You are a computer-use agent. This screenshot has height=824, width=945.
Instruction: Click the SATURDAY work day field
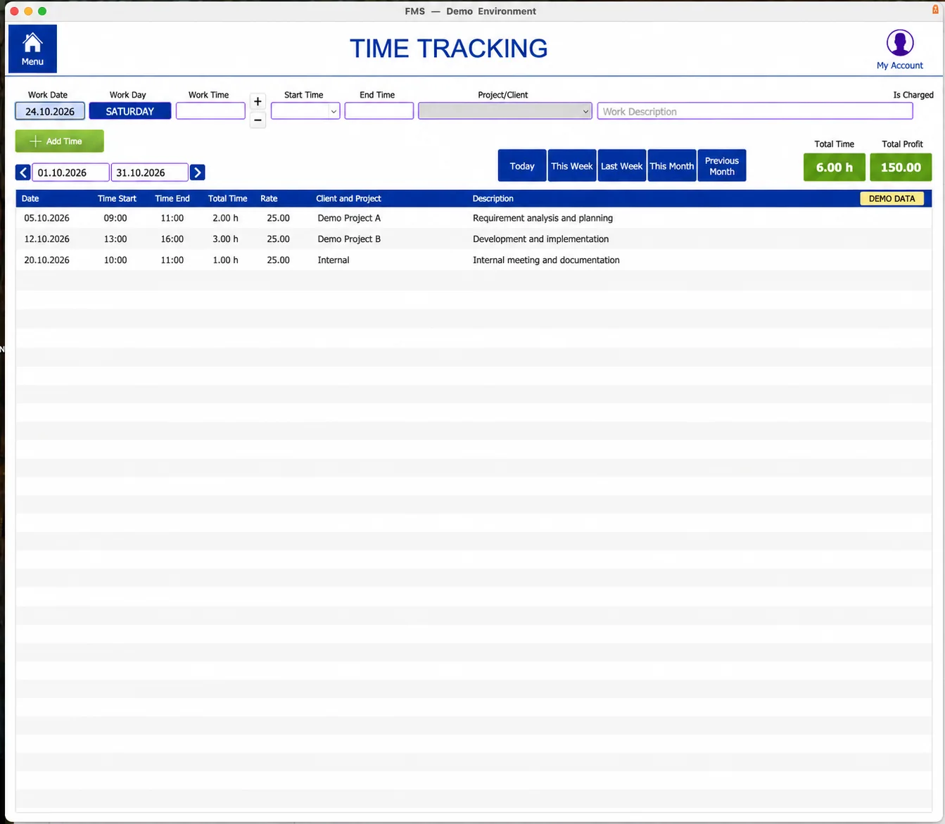tap(130, 111)
